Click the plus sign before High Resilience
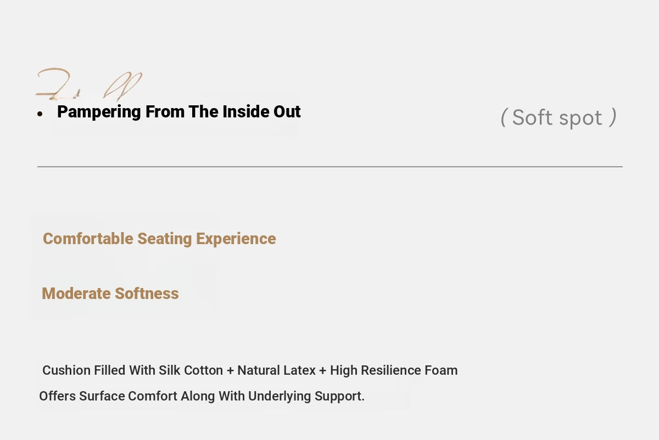This screenshot has height=440, width=659. coord(323,371)
